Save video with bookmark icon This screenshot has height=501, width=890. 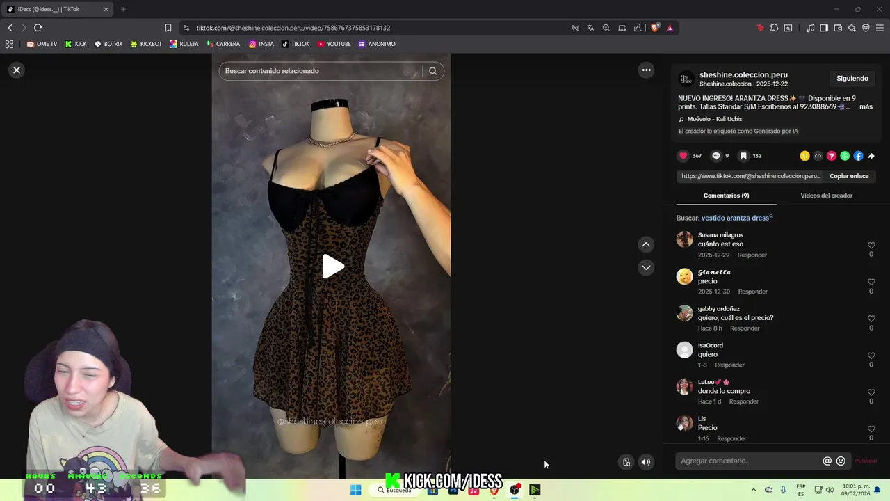pos(743,156)
